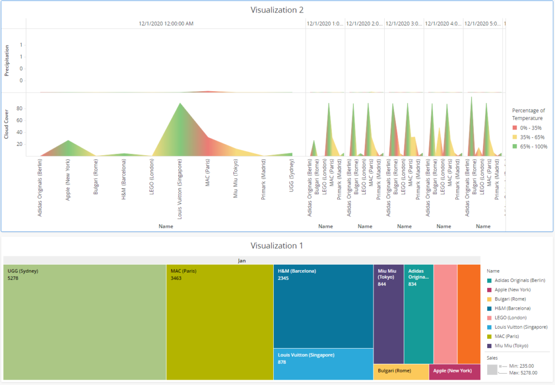
Task: Click the unlabeled pink treemap tile
Action: (446, 314)
